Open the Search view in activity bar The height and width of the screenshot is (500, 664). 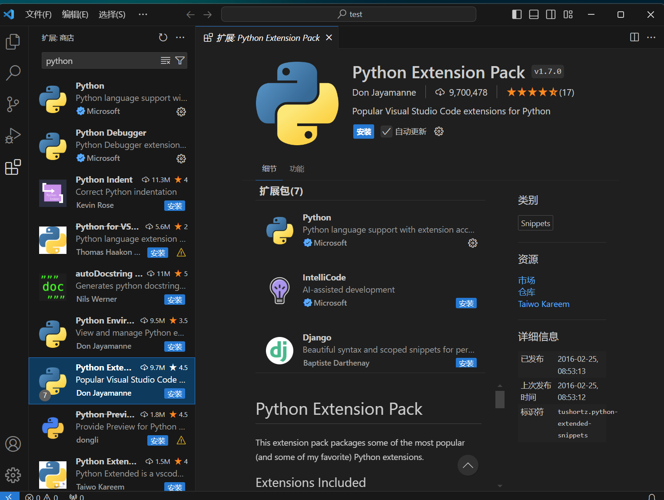point(13,73)
